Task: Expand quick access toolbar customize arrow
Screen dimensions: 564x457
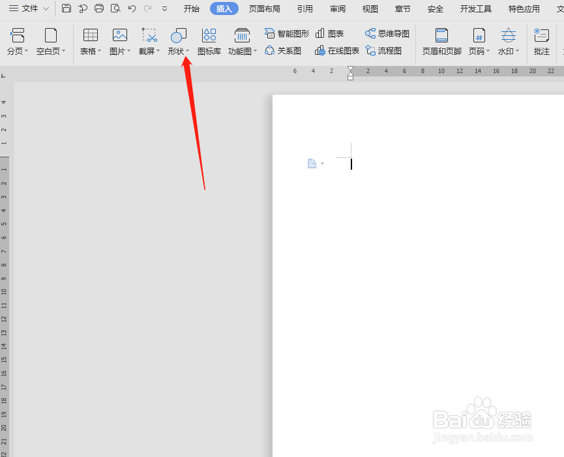Action: pyautogui.click(x=164, y=9)
